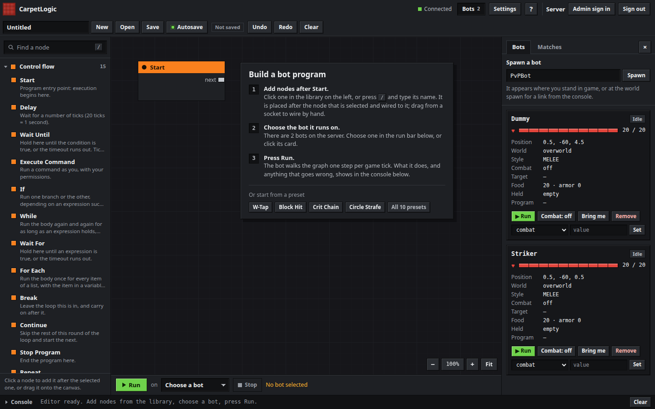Image resolution: width=655 pixels, height=409 pixels.
Task: Open the Choose a bot dropdown
Action: click(x=195, y=385)
